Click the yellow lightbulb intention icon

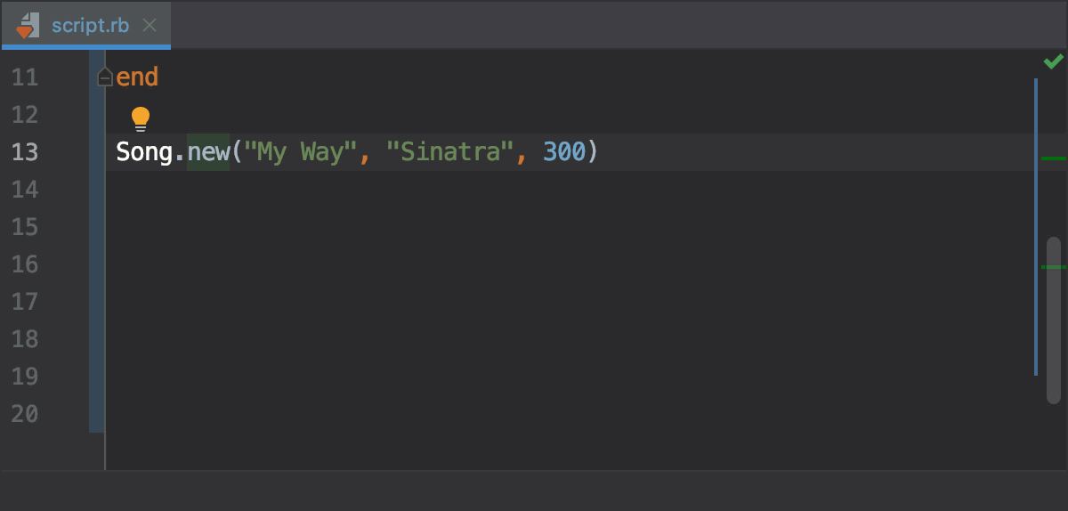point(141,118)
